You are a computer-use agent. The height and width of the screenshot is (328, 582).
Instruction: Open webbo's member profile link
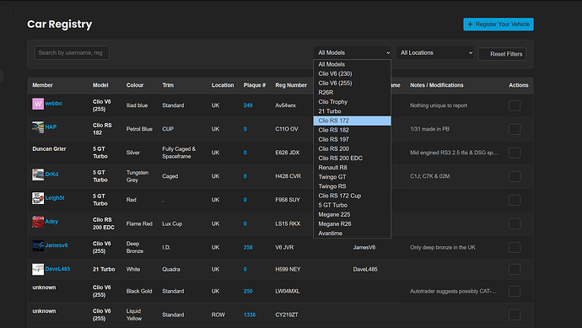click(x=53, y=104)
